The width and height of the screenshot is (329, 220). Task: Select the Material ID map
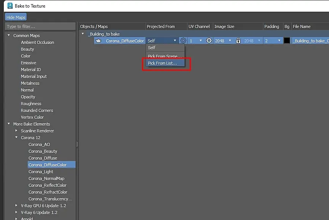pos(31,70)
